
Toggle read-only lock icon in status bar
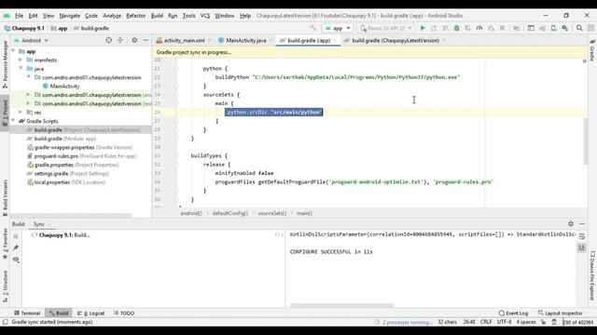click(x=543, y=322)
